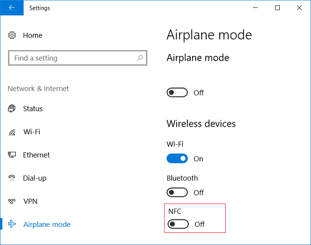
Task: Click the Home gear icon
Action: [12, 35]
